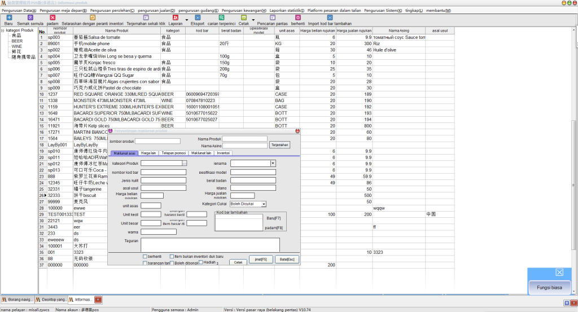Check the Hadiah checkbox
The height and width of the screenshot is (312, 578).
click(201, 262)
